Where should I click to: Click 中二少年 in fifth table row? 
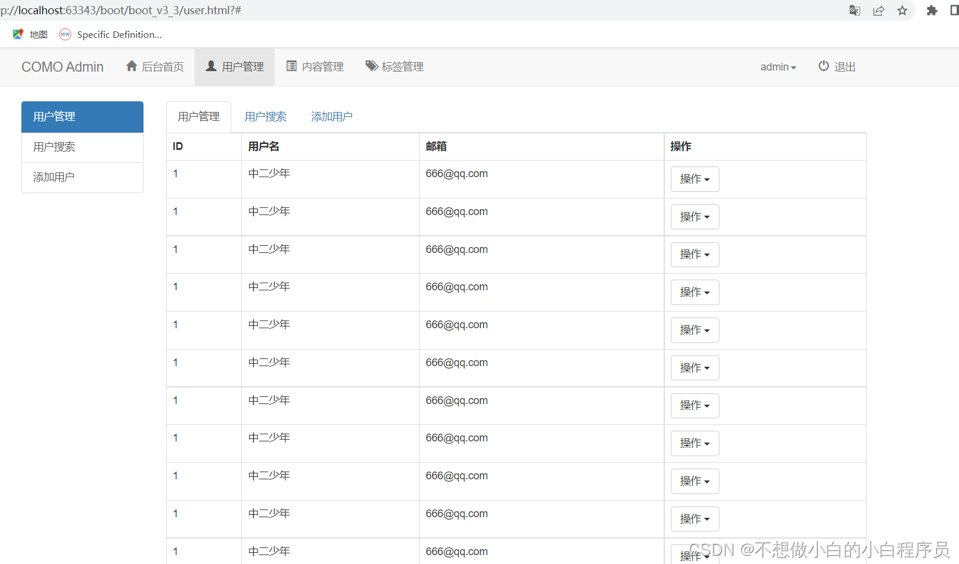(269, 325)
